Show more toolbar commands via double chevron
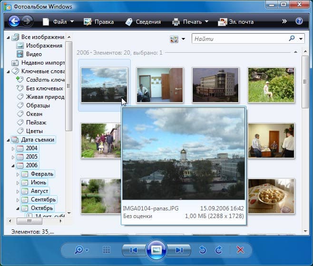Image resolution: width=313 pixels, height=266 pixels. [x=284, y=21]
